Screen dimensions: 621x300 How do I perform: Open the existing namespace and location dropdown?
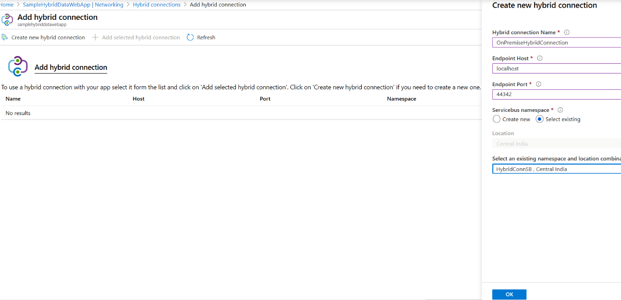[x=556, y=169]
